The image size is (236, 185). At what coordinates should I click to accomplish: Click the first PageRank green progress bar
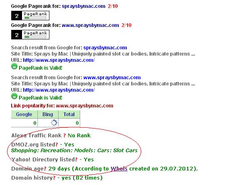[x=35, y=18]
